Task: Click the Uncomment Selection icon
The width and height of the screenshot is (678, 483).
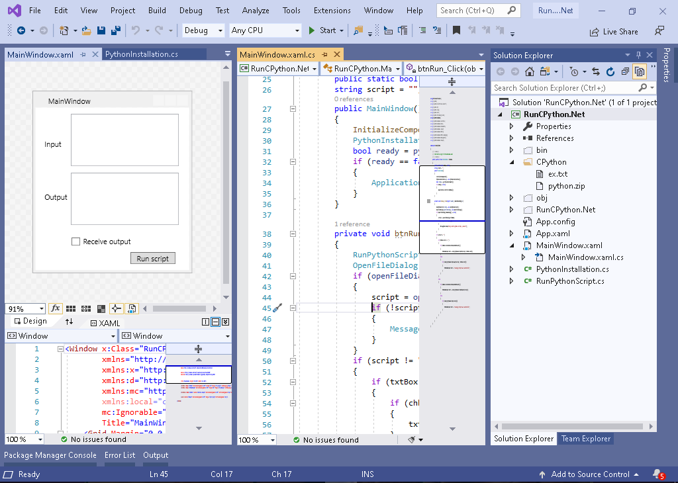Action: click(x=437, y=30)
